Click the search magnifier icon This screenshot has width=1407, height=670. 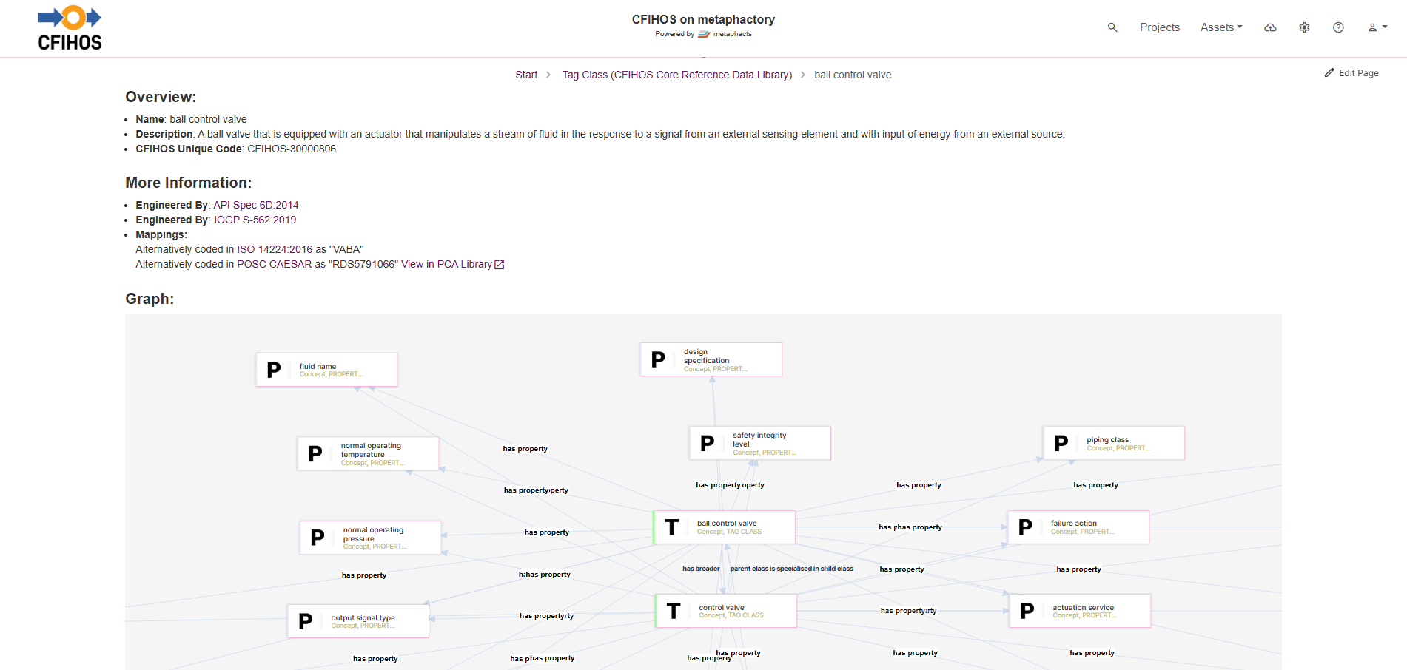(x=1112, y=27)
